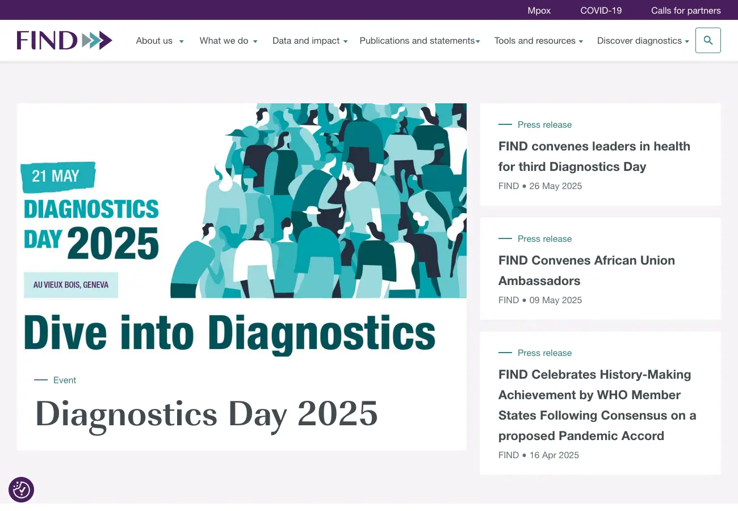Click the Diagnostics Day 2025 event headline

click(207, 413)
